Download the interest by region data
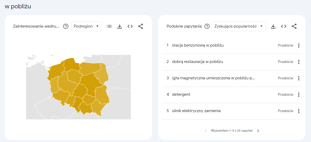 click(120, 26)
